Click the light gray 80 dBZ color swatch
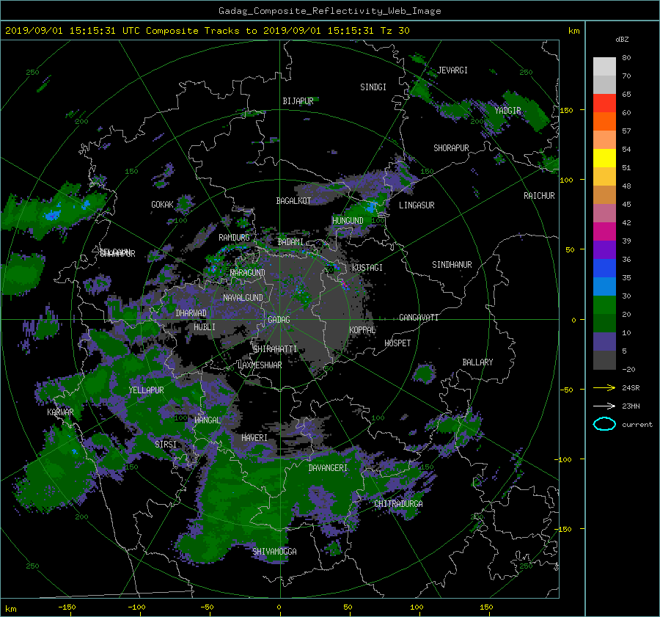The image size is (660, 617). [x=604, y=67]
